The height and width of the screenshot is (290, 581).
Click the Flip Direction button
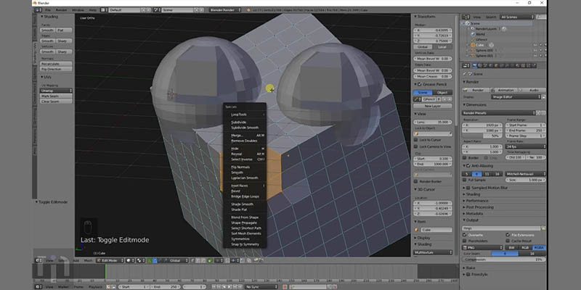pyautogui.click(x=56, y=69)
